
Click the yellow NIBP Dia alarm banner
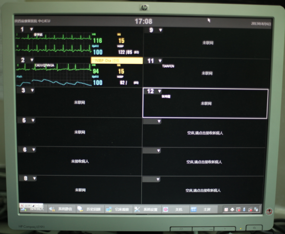[x=117, y=60]
